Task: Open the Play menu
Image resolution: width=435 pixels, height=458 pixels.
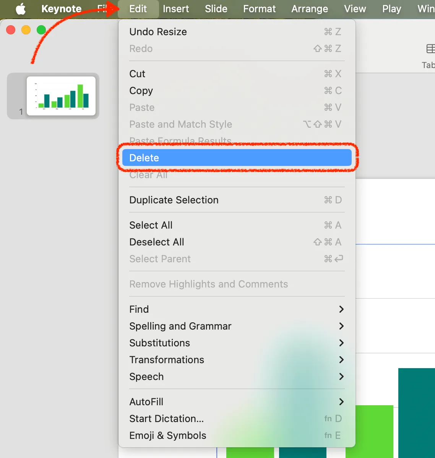Action: click(x=392, y=9)
